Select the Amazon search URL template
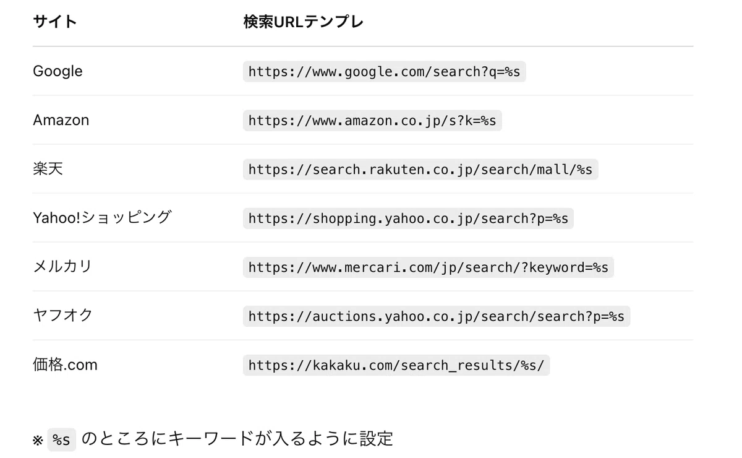Image resolution: width=742 pixels, height=458 pixels. (372, 120)
